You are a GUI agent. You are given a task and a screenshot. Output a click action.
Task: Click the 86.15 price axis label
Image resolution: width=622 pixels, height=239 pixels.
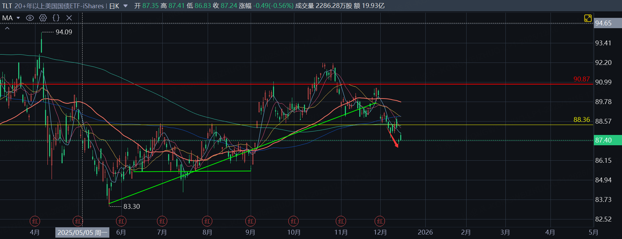coord(603,160)
